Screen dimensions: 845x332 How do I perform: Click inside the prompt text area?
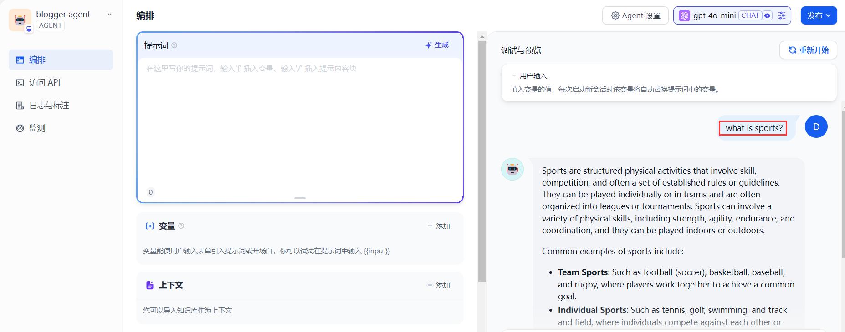click(300, 123)
